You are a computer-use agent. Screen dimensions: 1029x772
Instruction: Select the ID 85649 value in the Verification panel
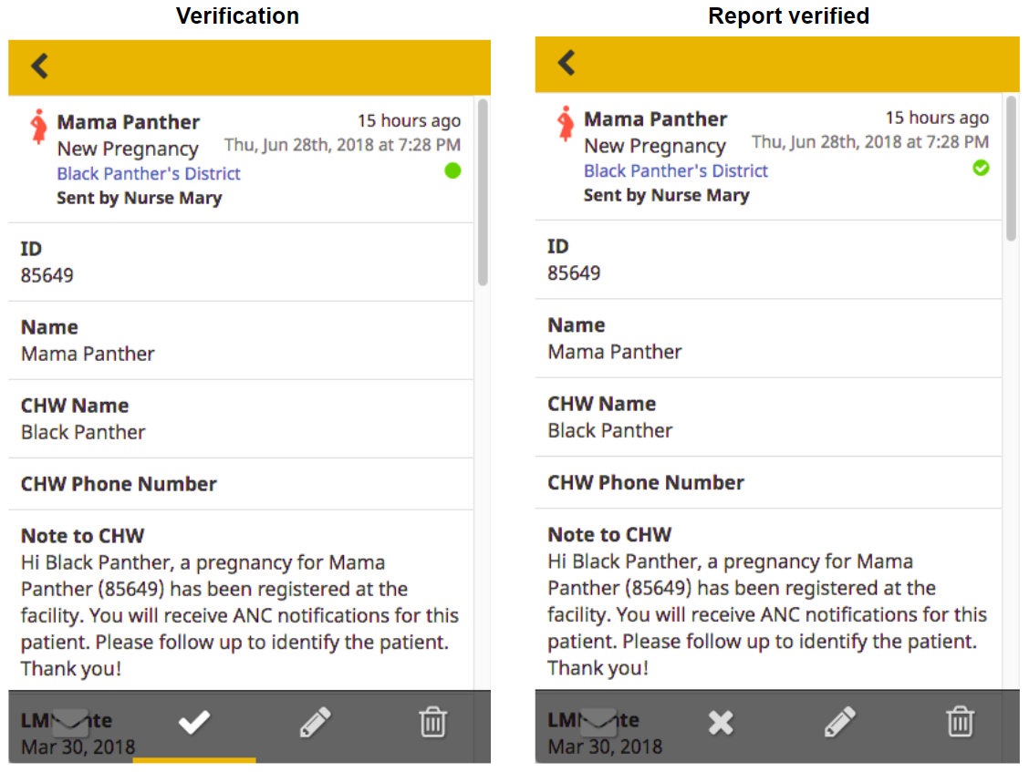point(47,275)
